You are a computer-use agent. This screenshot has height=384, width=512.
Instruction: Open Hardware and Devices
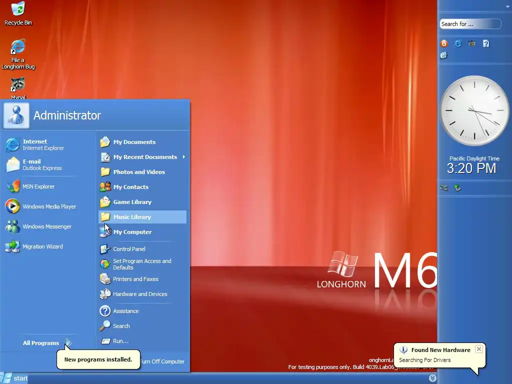(142, 294)
